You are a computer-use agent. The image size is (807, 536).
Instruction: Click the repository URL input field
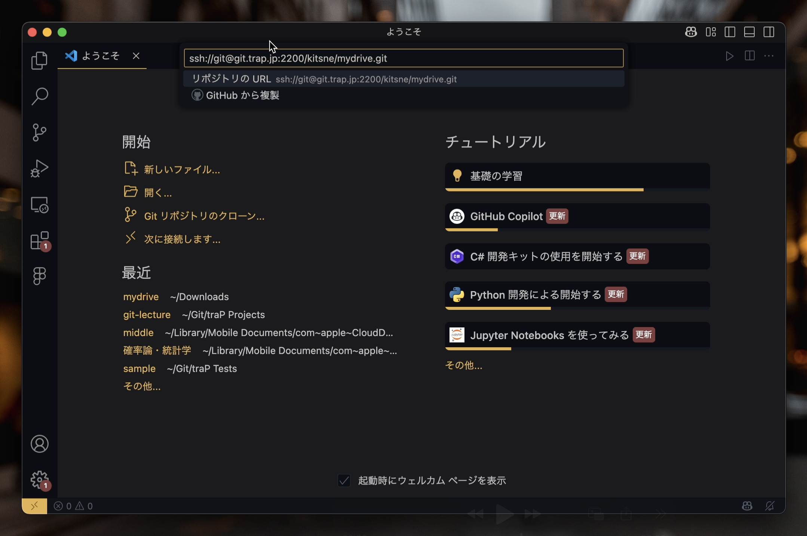pyautogui.click(x=403, y=58)
